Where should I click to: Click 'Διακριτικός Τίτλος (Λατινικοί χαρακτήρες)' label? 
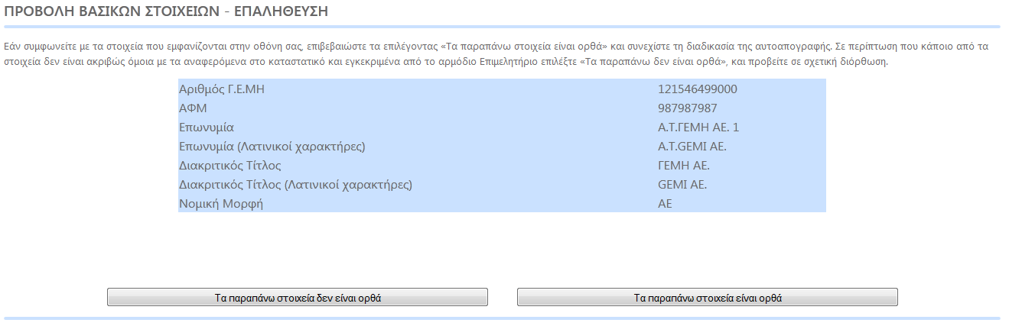point(296,185)
